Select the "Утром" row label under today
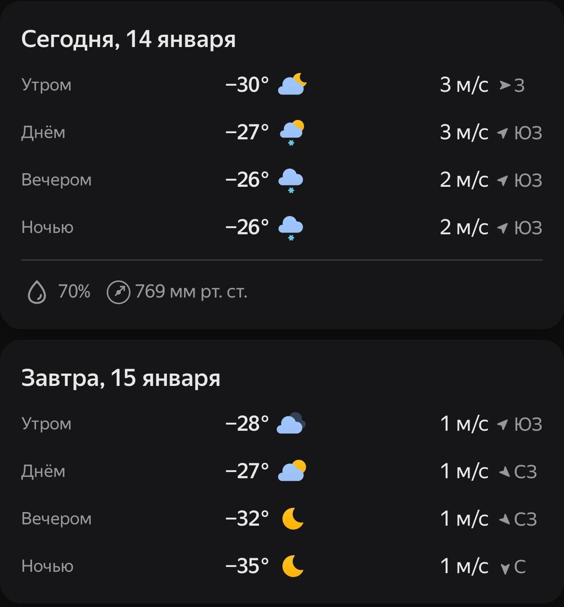The width and height of the screenshot is (564, 607). tap(46, 85)
